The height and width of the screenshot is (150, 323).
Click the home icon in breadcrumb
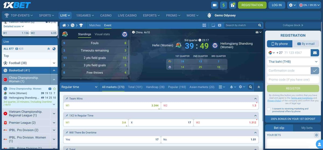64,25
